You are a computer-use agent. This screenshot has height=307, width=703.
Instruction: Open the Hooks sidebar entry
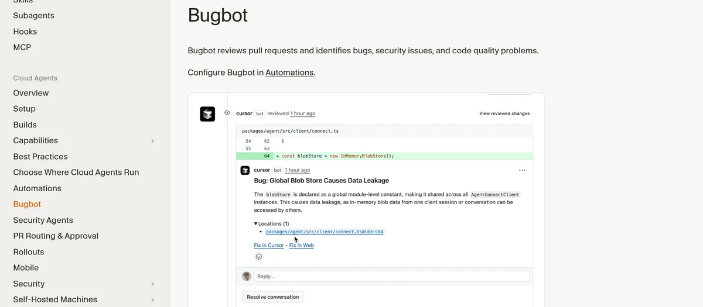coord(25,32)
